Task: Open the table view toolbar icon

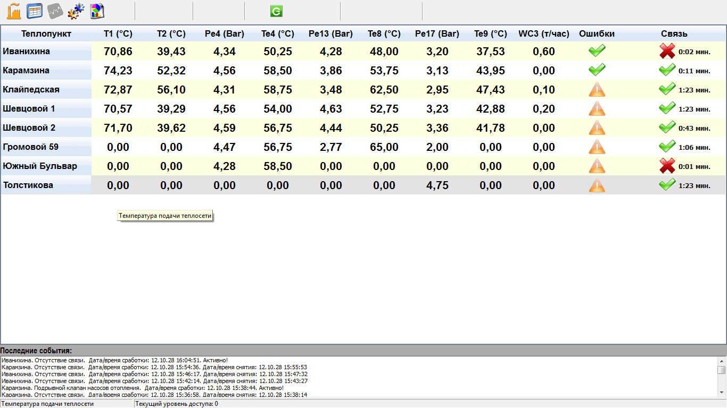Action: tap(35, 11)
